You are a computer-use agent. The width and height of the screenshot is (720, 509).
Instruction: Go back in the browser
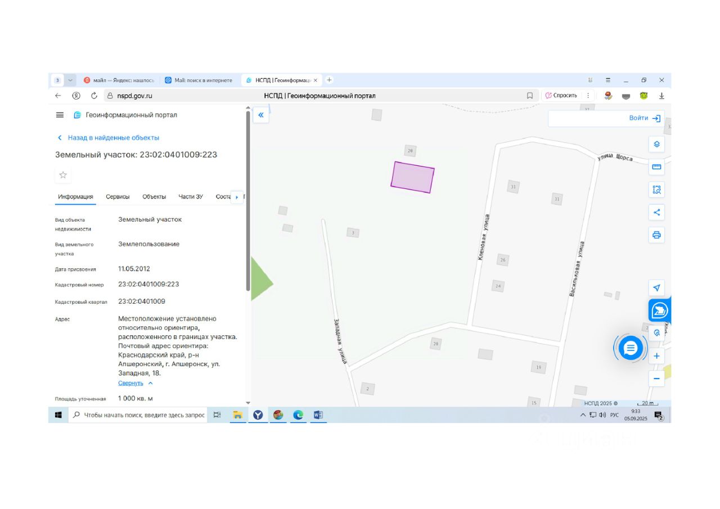coord(58,96)
